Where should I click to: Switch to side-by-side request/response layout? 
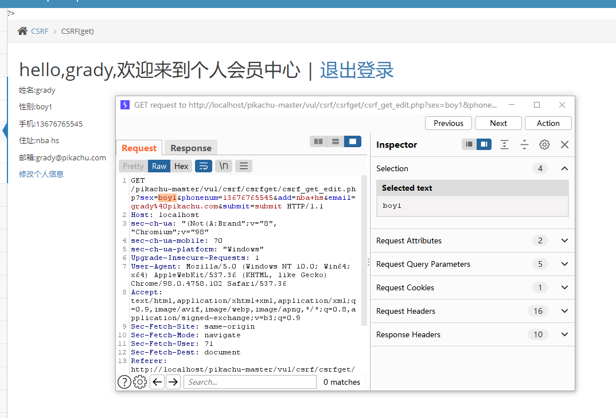click(318, 141)
